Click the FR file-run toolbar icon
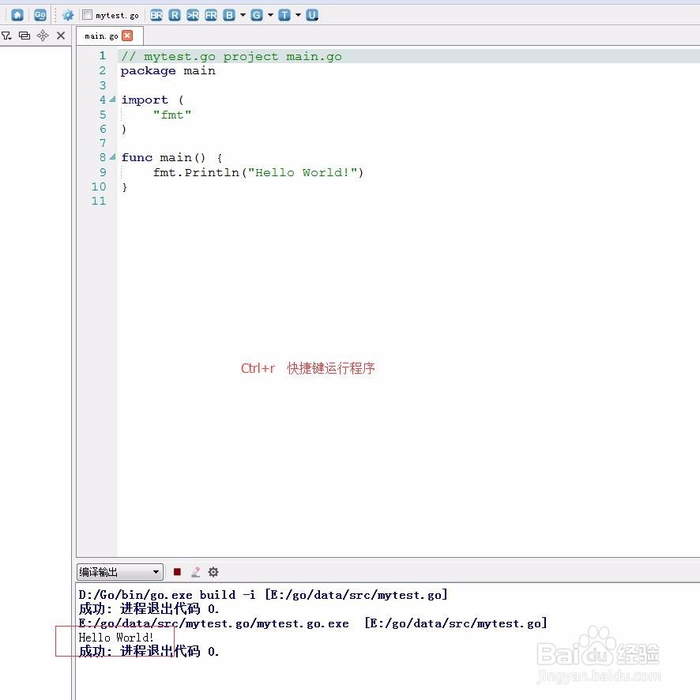The image size is (700, 700). click(x=209, y=15)
